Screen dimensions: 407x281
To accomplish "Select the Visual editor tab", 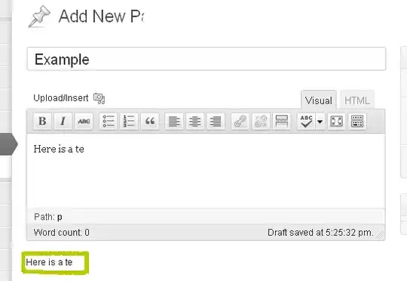I will pos(319,100).
